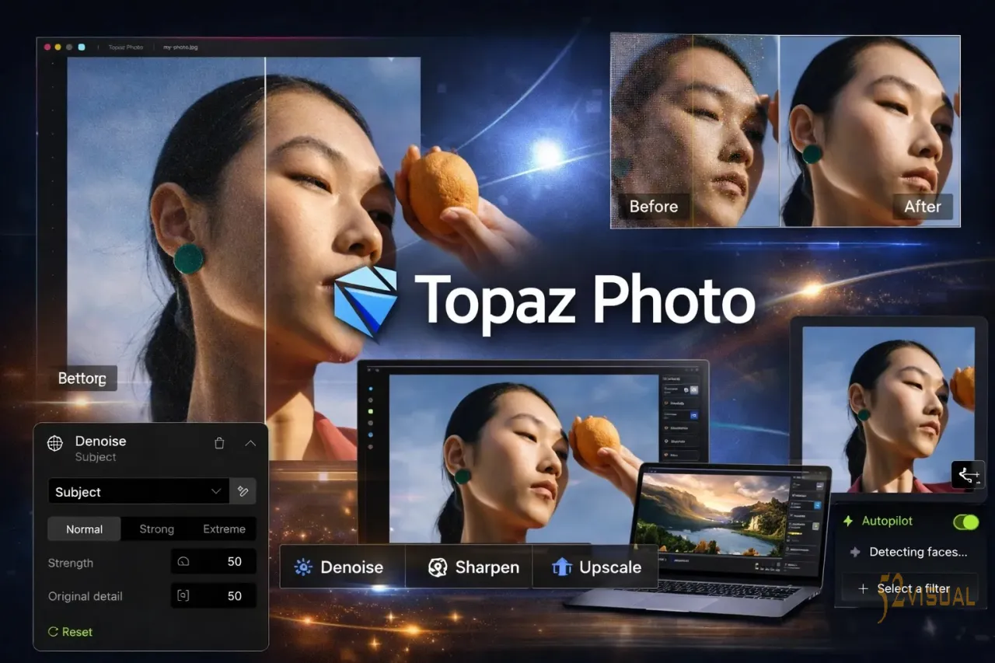Image resolution: width=995 pixels, height=663 pixels.
Task: Click the light blue square icon in title bar
Action: point(82,47)
